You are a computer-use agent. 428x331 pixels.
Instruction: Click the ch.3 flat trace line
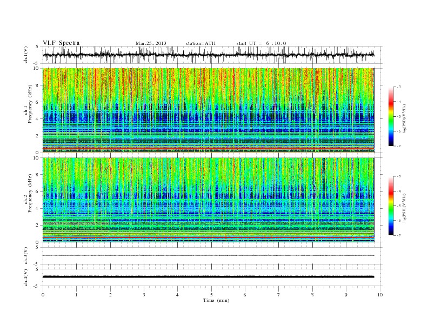coord(208,255)
